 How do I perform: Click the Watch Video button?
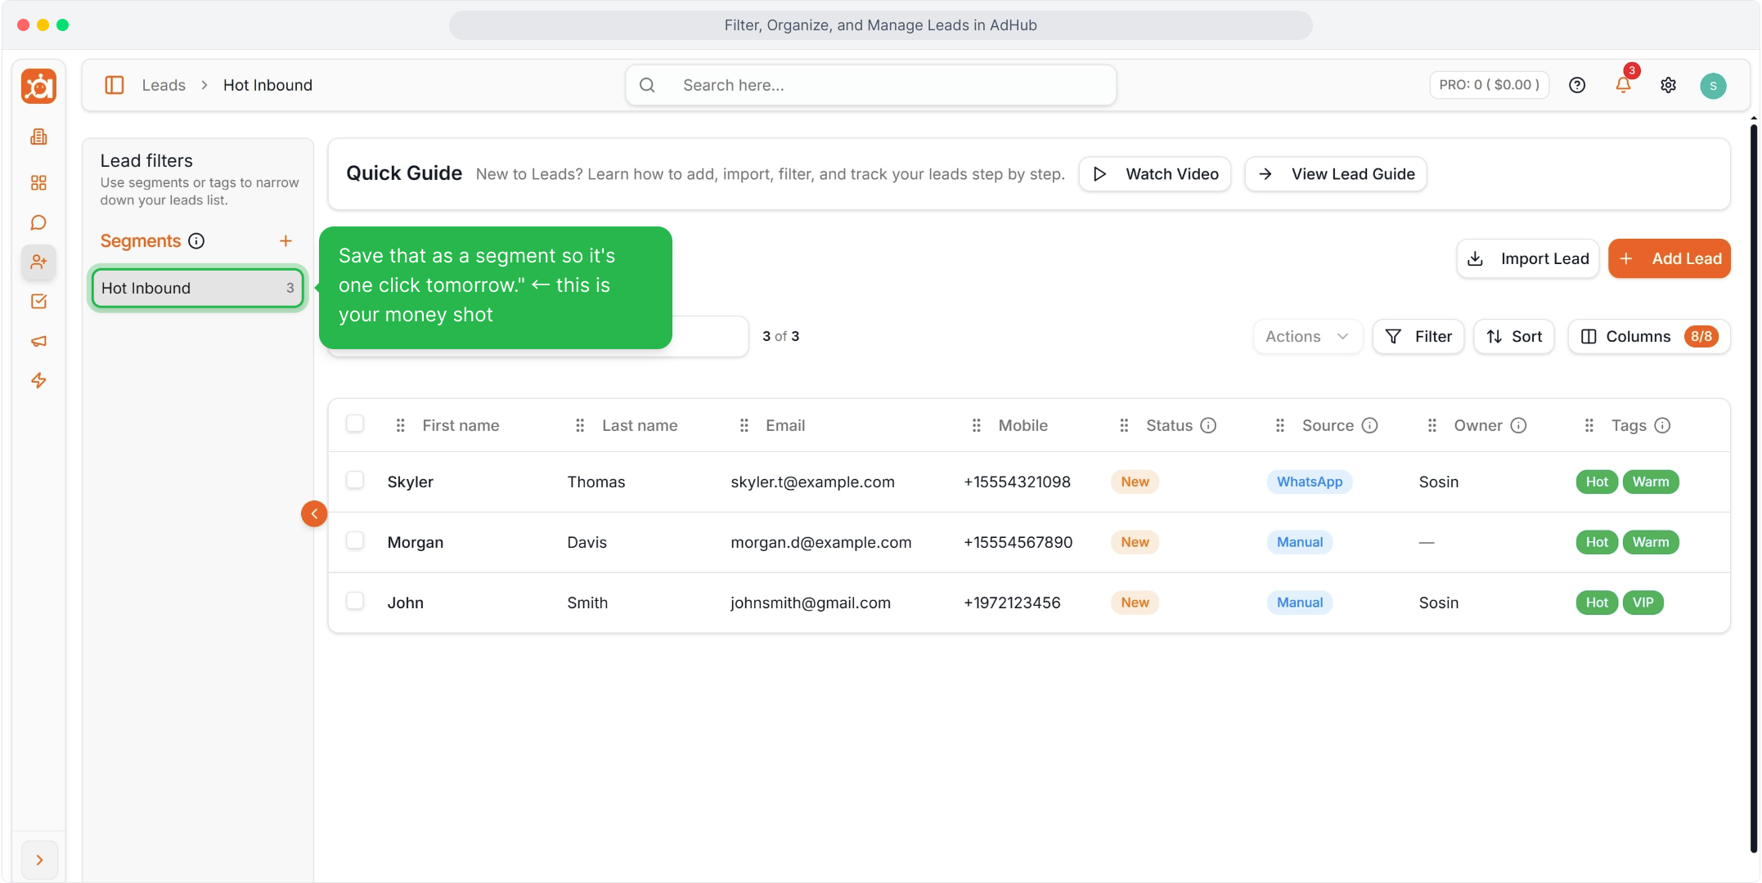(x=1154, y=174)
